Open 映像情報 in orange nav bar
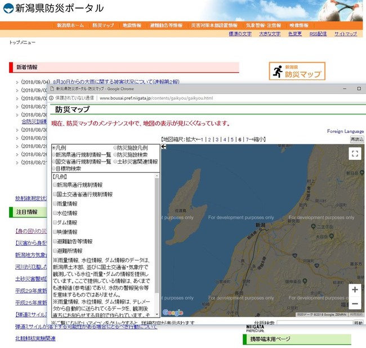 point(299,25)
